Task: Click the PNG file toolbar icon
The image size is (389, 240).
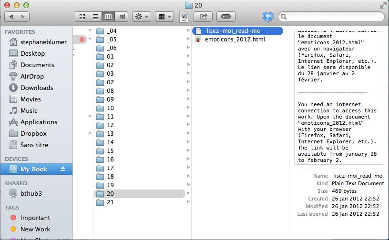Action: [x=184, y=17]
